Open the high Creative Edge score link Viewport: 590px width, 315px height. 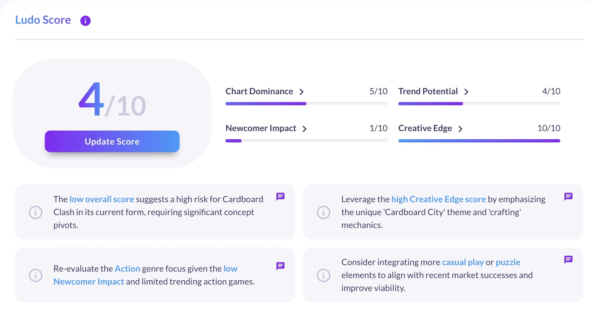coord(438,199)
